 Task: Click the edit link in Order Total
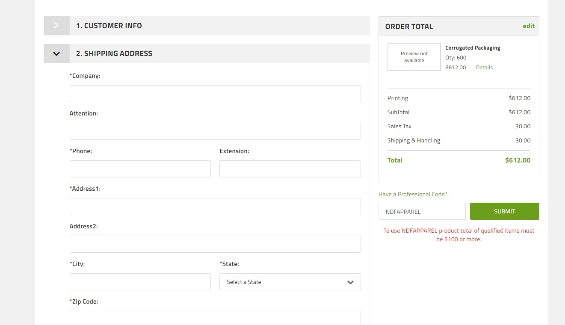point(529,26)
